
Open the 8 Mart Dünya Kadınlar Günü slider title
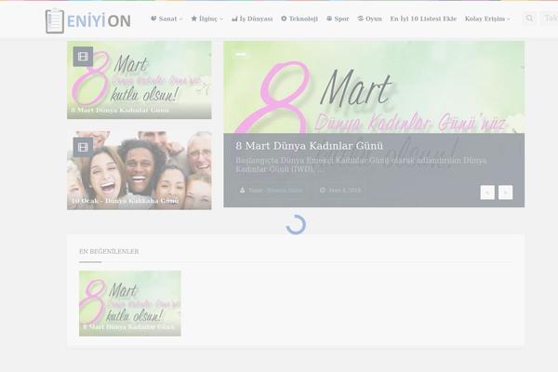(310, 146)
